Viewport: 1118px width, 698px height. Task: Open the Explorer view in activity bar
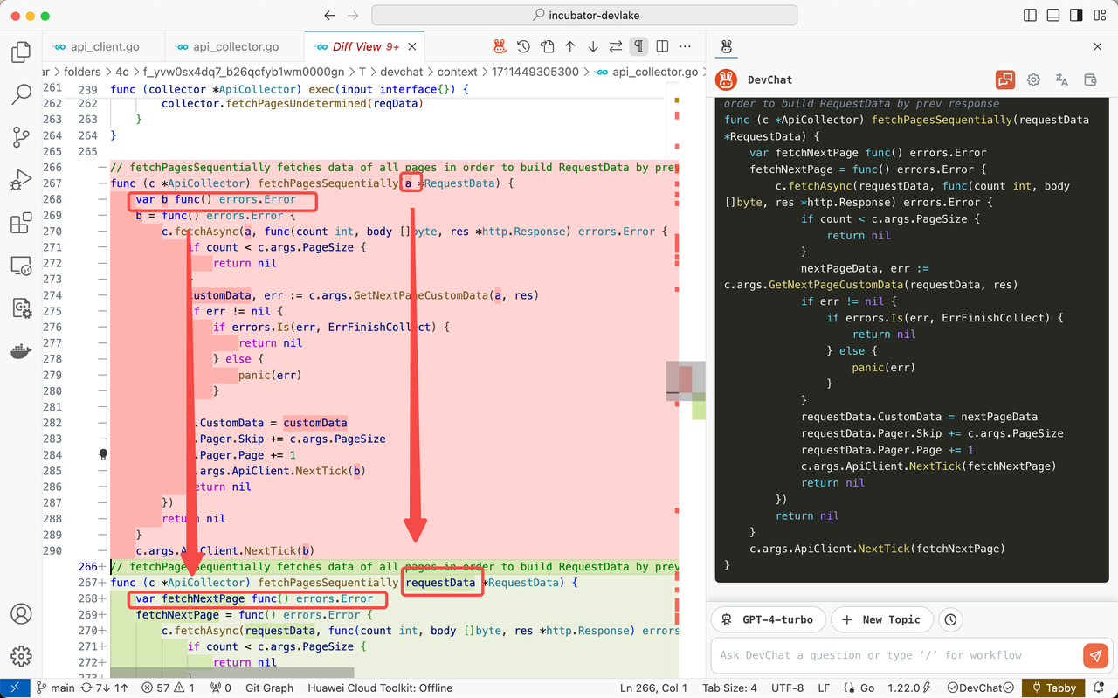click(x=21, y=52)
